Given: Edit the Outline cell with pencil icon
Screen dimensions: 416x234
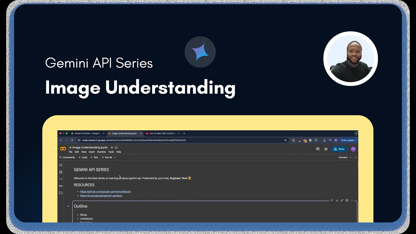Looking at the screenshot, I should click(342, 201).
